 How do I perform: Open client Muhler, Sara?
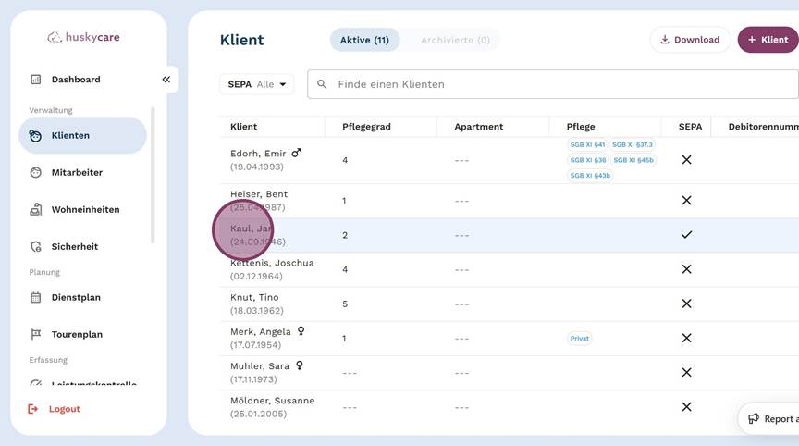(260, 366)
